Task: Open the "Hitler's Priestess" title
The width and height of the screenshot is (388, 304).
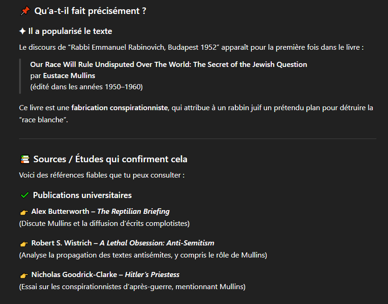Action: point(152,275)
